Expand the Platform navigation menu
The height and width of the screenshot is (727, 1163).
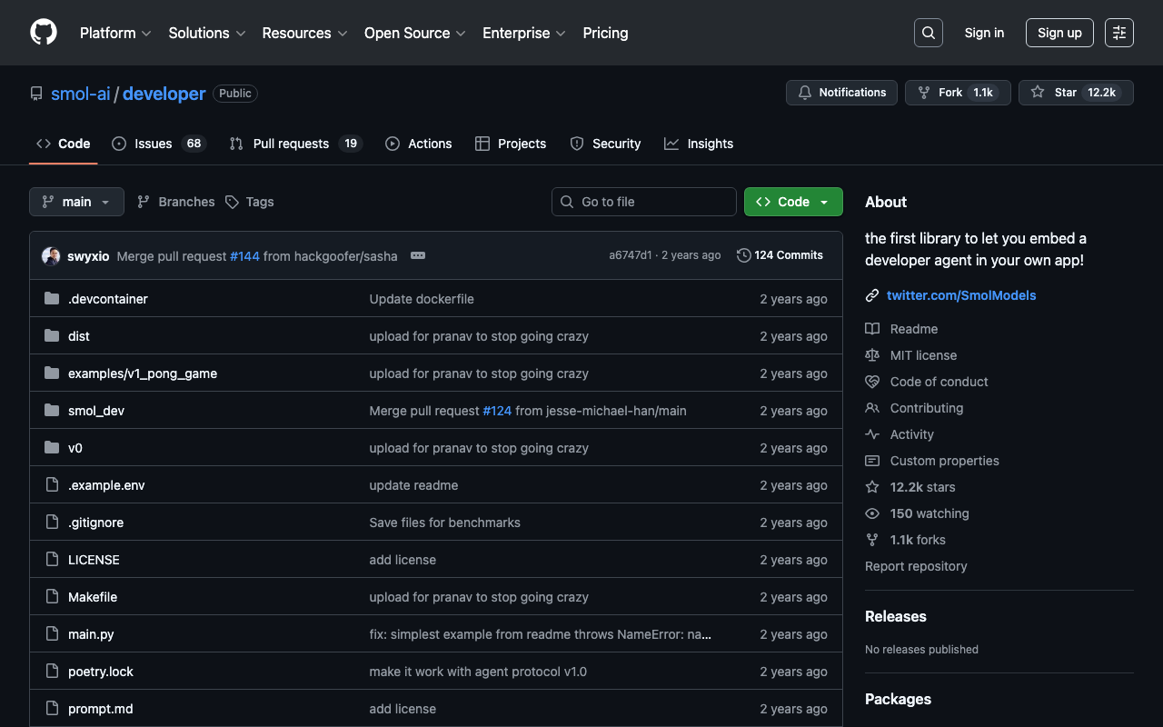point(115,33)
